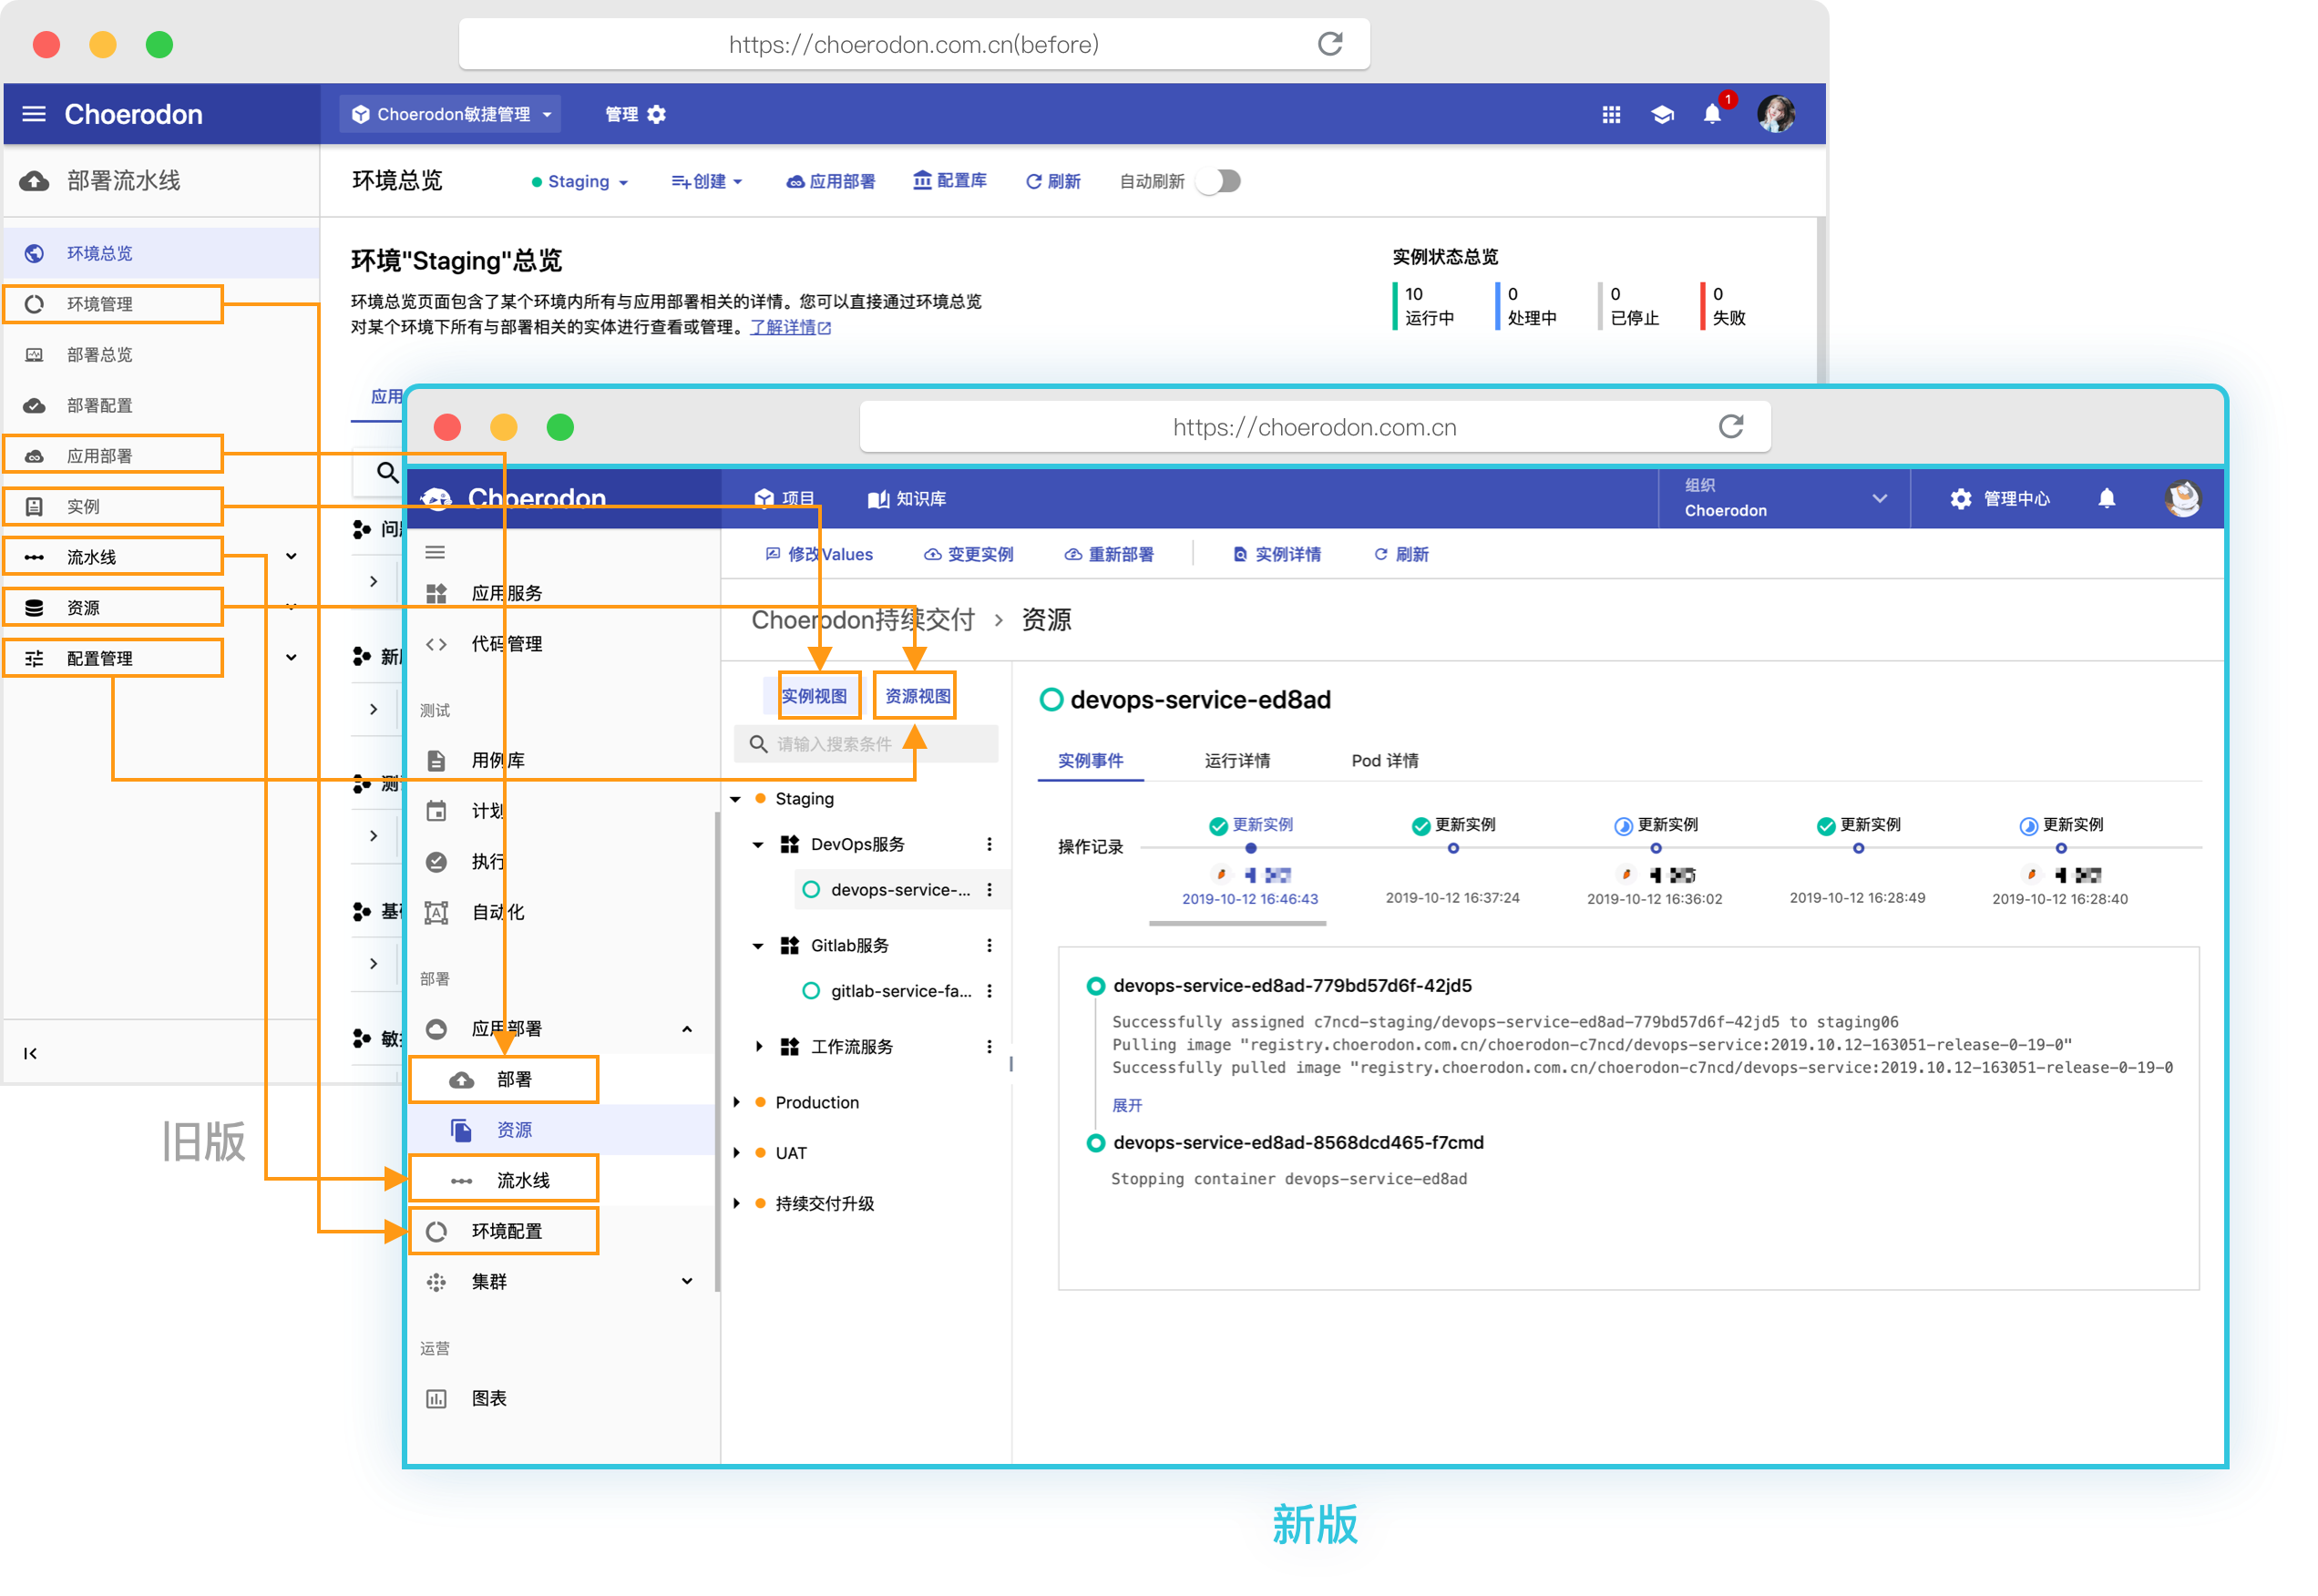
Task: Click 了解详情 link
Action: point(790,327)
